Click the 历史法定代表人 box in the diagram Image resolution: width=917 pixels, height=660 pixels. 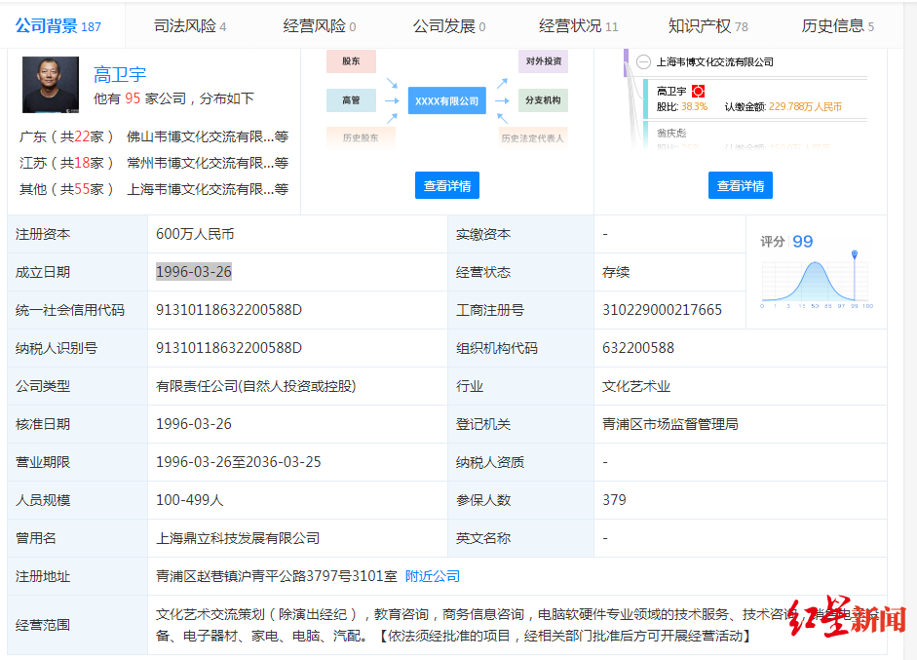click(x=532, y=138)
